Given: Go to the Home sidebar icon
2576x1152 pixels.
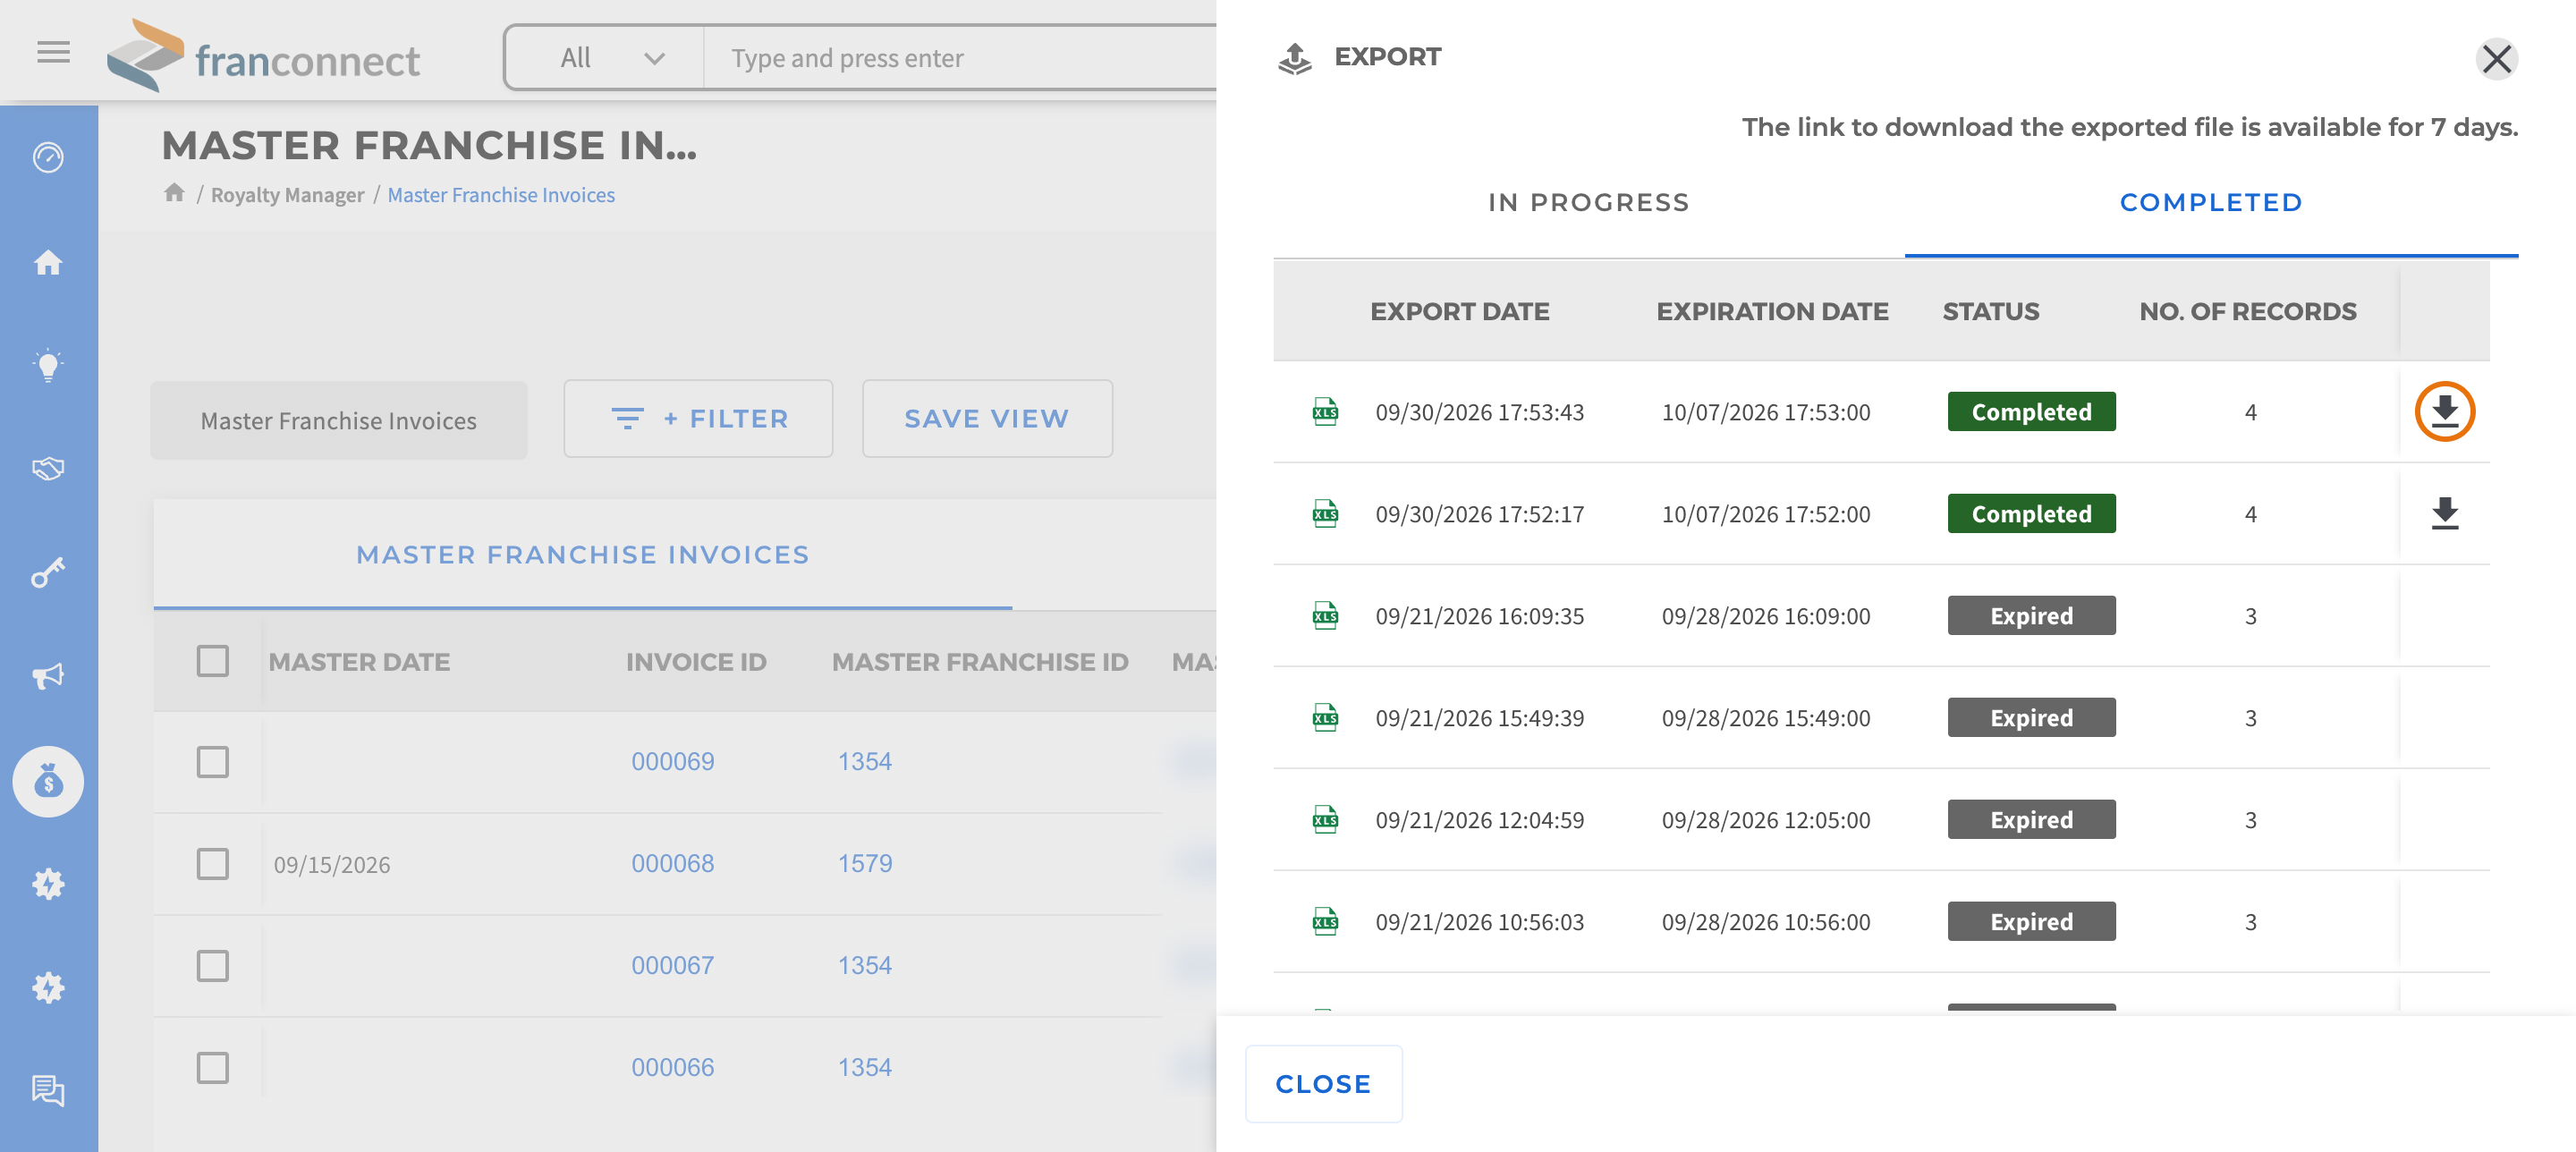Looking at the screenshot, I should (48, 262).
